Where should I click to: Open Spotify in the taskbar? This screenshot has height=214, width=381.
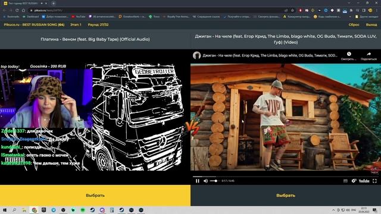83,210
